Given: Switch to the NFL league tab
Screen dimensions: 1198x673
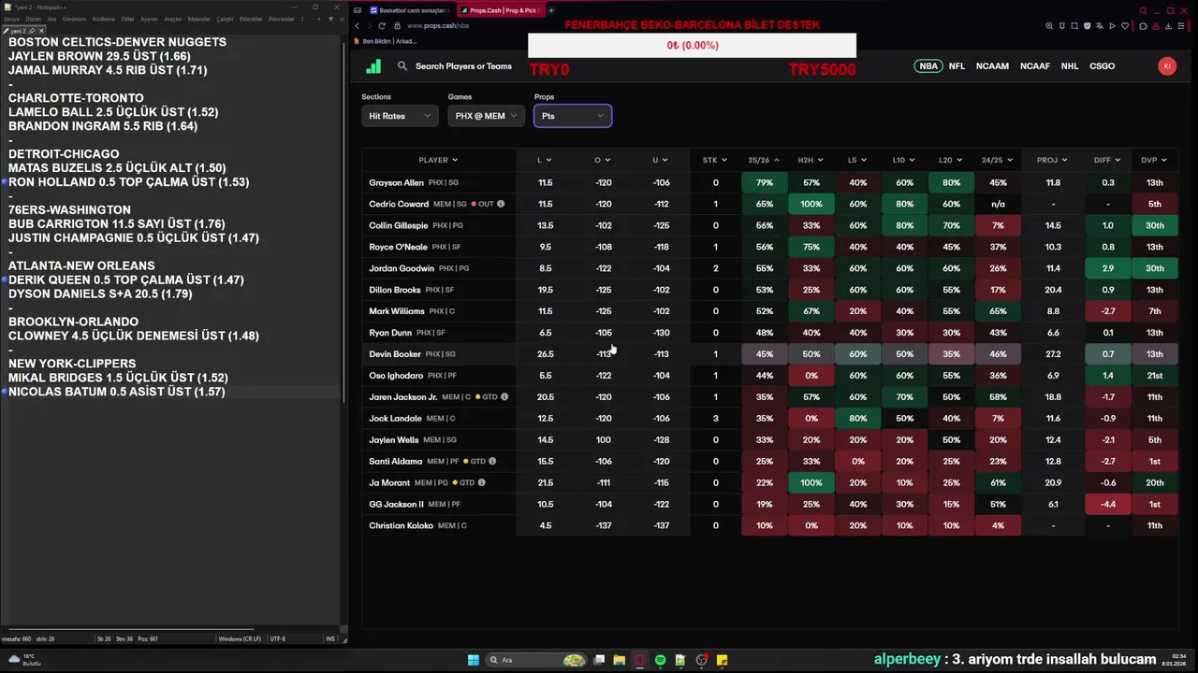Looking at the screenshot, I should 957,66.
